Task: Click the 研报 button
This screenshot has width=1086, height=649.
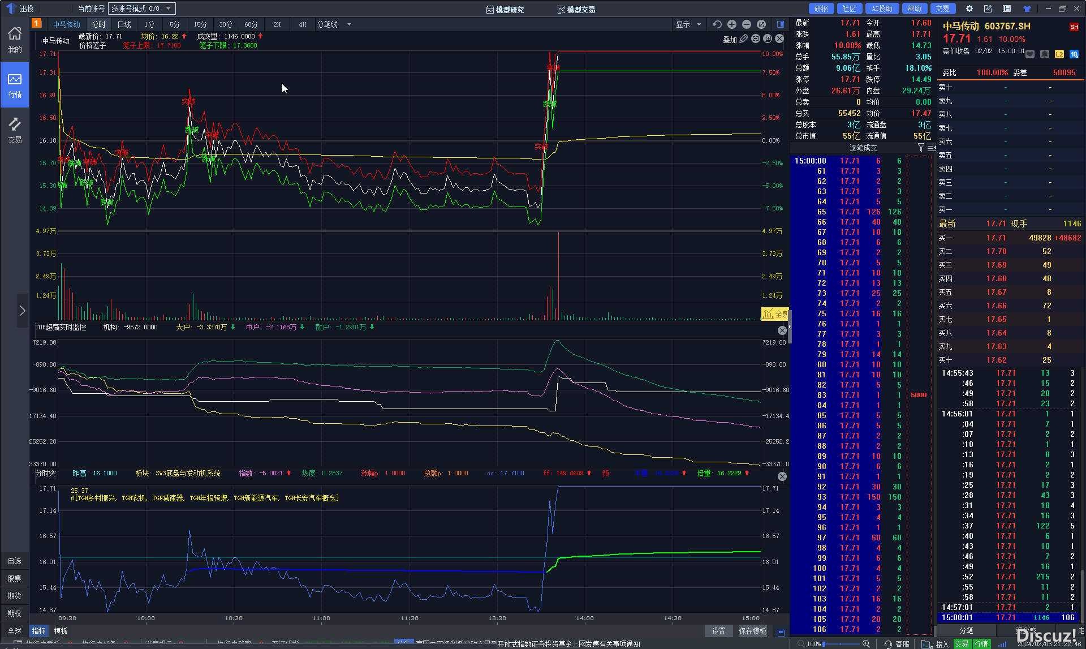Action: pyautogui.click(x=821, y=8)
